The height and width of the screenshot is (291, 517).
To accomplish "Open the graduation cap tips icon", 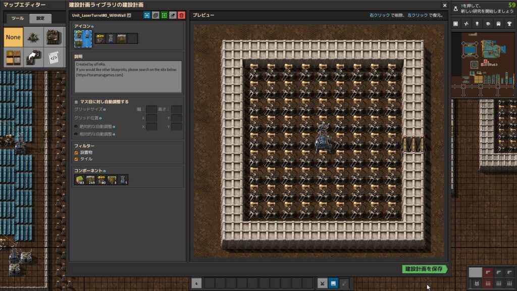I will (x=488, y=24).
